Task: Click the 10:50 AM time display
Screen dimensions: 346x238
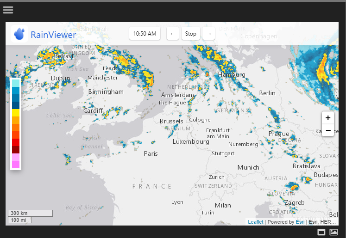Action: point(145,34)
